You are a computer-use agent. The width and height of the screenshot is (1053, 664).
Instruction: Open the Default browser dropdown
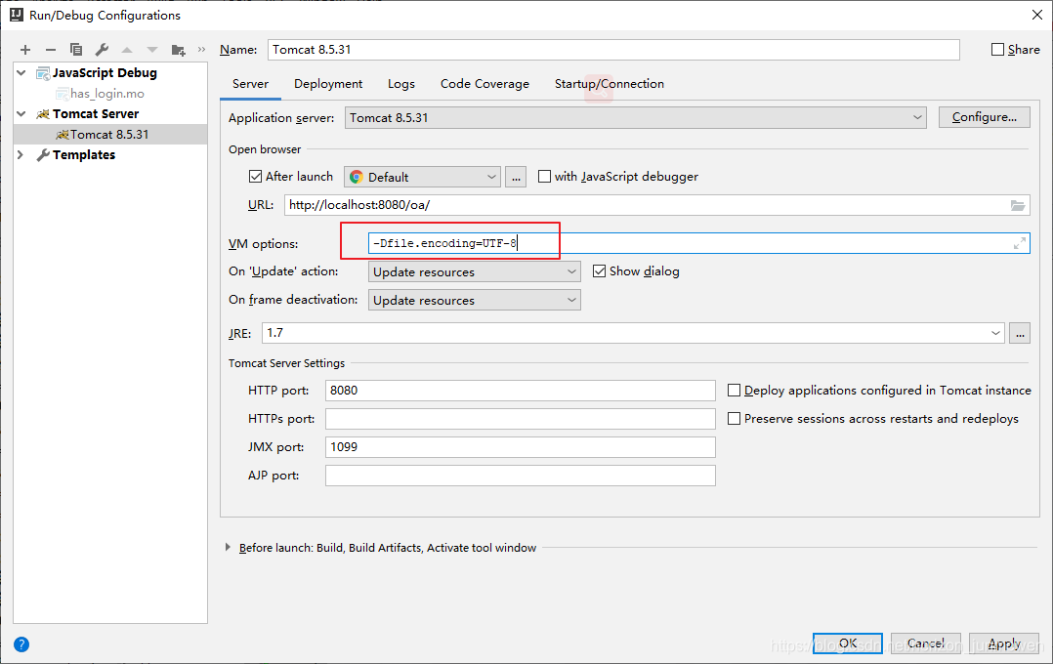pyautogui.click(x=422, y=178)
